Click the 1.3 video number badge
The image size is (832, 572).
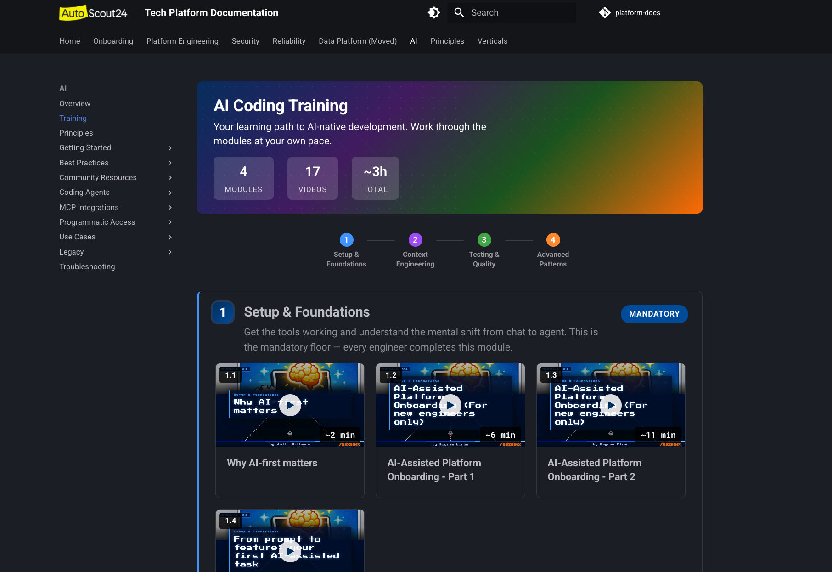click(x=551, y=375)
